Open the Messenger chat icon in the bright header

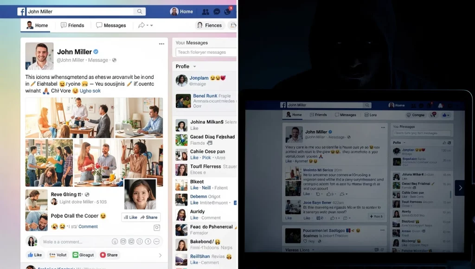point(217,12)
